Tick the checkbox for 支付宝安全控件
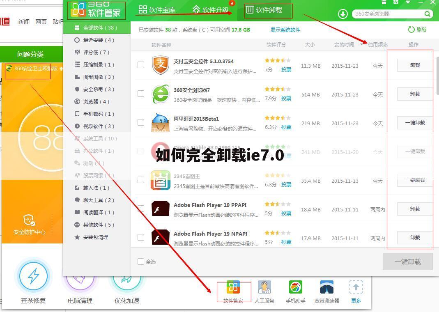The image size is (439, 312). click(x=141, y=65)
